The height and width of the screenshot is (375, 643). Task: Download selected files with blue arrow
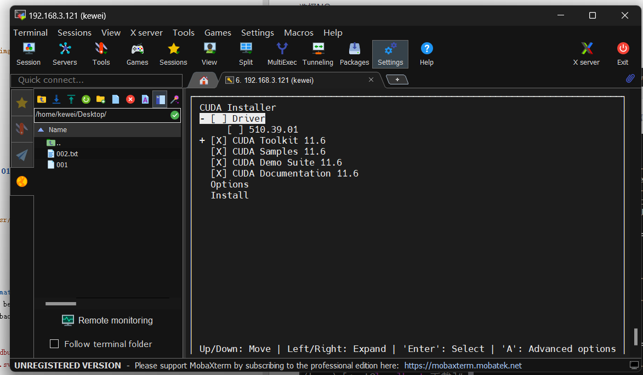pyautogui.click(x=56, y=99)
